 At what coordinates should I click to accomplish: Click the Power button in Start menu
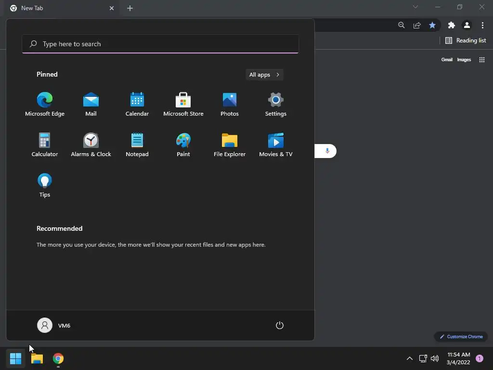tap(280, 325)
